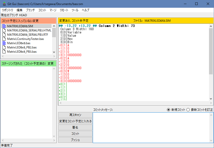Open the マージ menu
This screenshot has width=214, height=148.
pyautogui.click(x=53, y=10)
